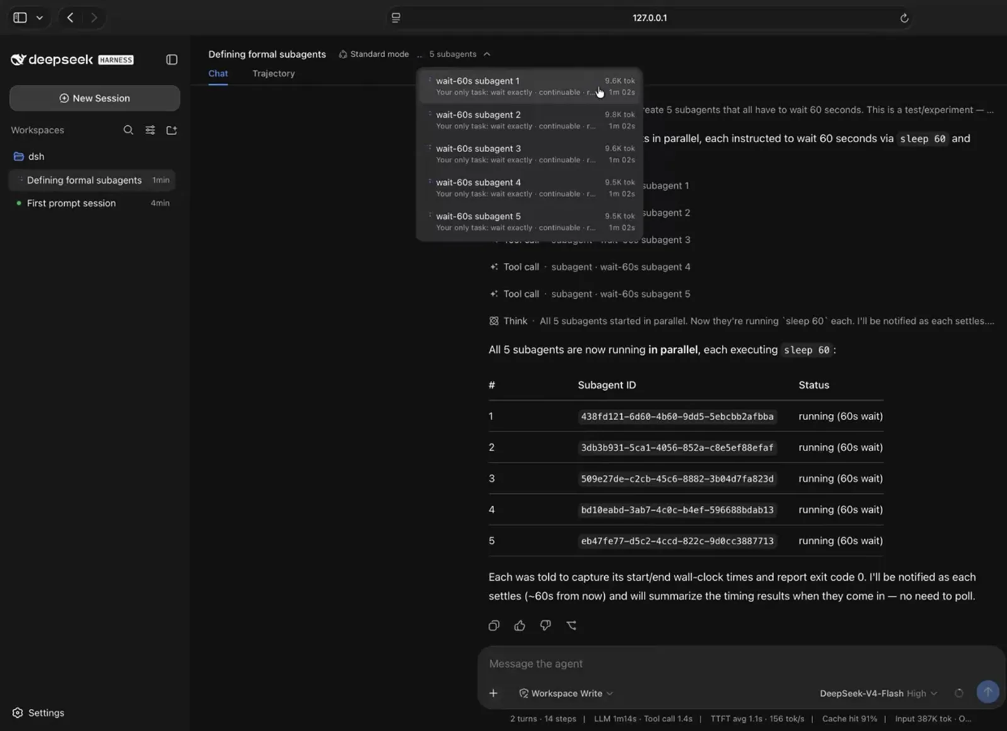This screenshot has height=731, width=1007.
Task: Click subagent ID 438fd121-6d60-4b60-9dd5-5ebcbb2afbba
Action: [677, 416]
